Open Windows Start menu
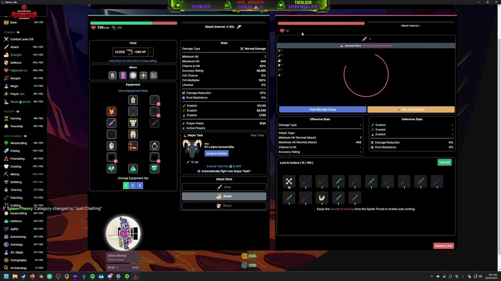 [6, 276]
